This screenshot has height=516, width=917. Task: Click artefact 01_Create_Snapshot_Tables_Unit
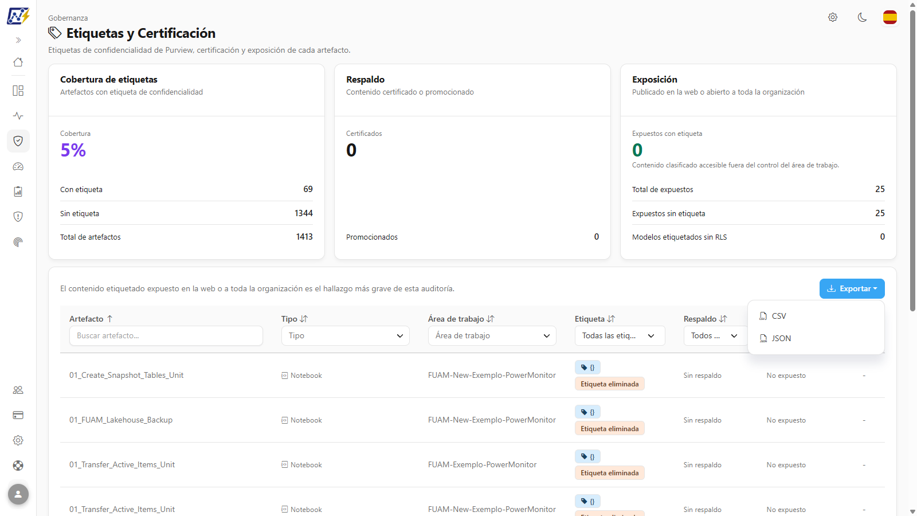[x=127, y=376]
